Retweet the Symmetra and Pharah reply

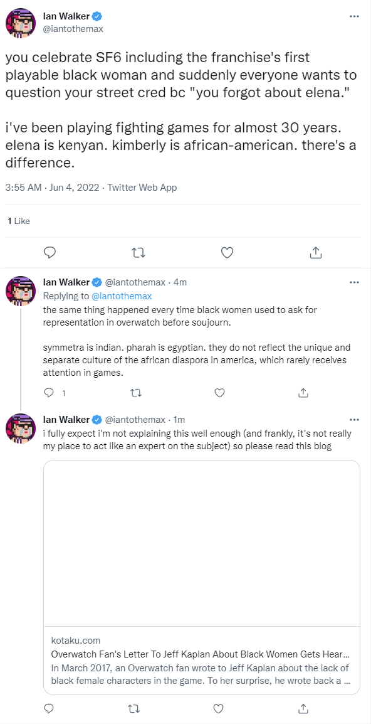[135, 393]
